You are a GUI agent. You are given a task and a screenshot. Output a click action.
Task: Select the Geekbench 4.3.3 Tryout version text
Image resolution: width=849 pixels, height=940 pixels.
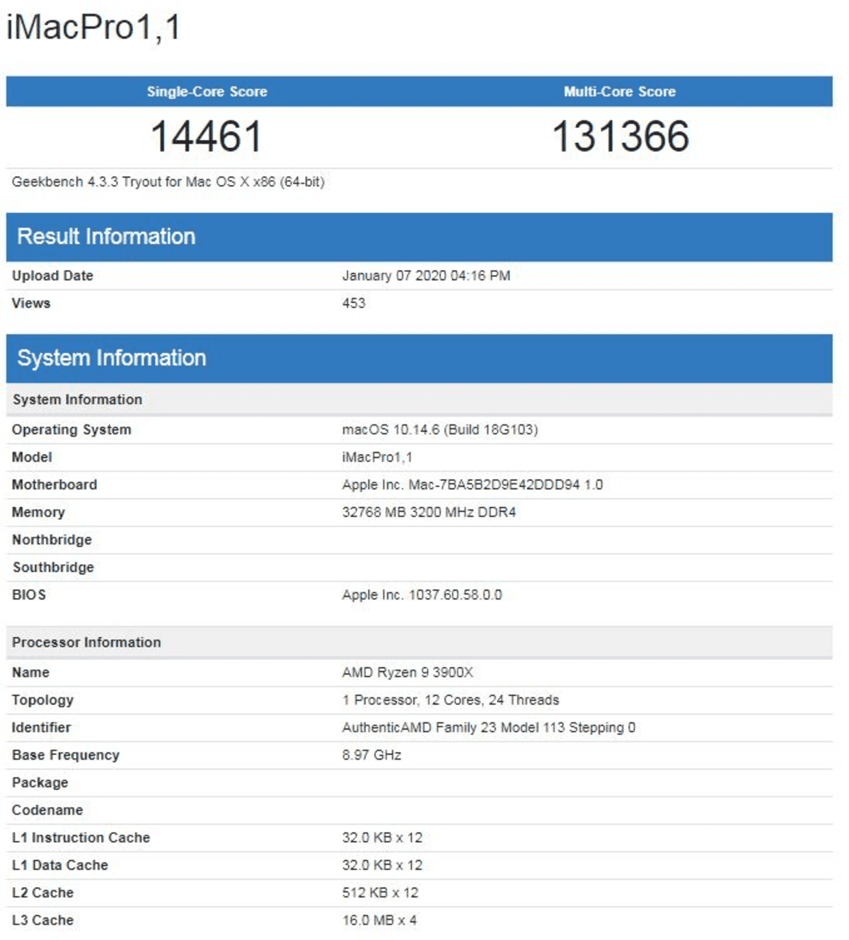click(168, 182)
